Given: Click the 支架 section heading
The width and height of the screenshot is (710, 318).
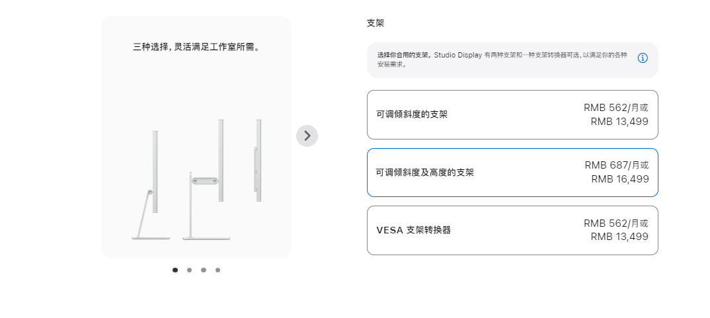Looking at the screenshot, I should [375, 23].
